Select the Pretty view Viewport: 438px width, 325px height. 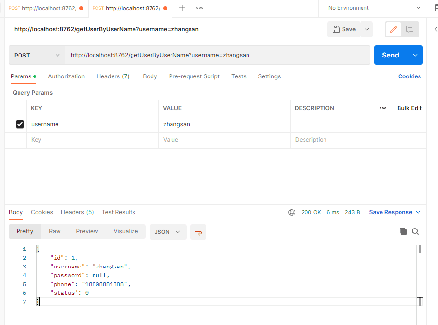25,231
